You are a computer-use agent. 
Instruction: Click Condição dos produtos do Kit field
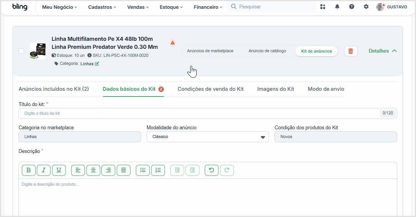click(336, 137)
